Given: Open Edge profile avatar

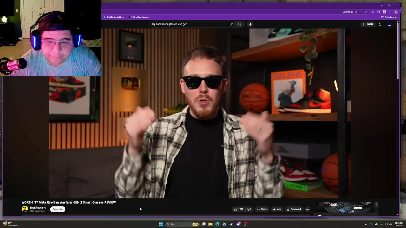Looking at the screenshot, I should click(x=384, y=12).
